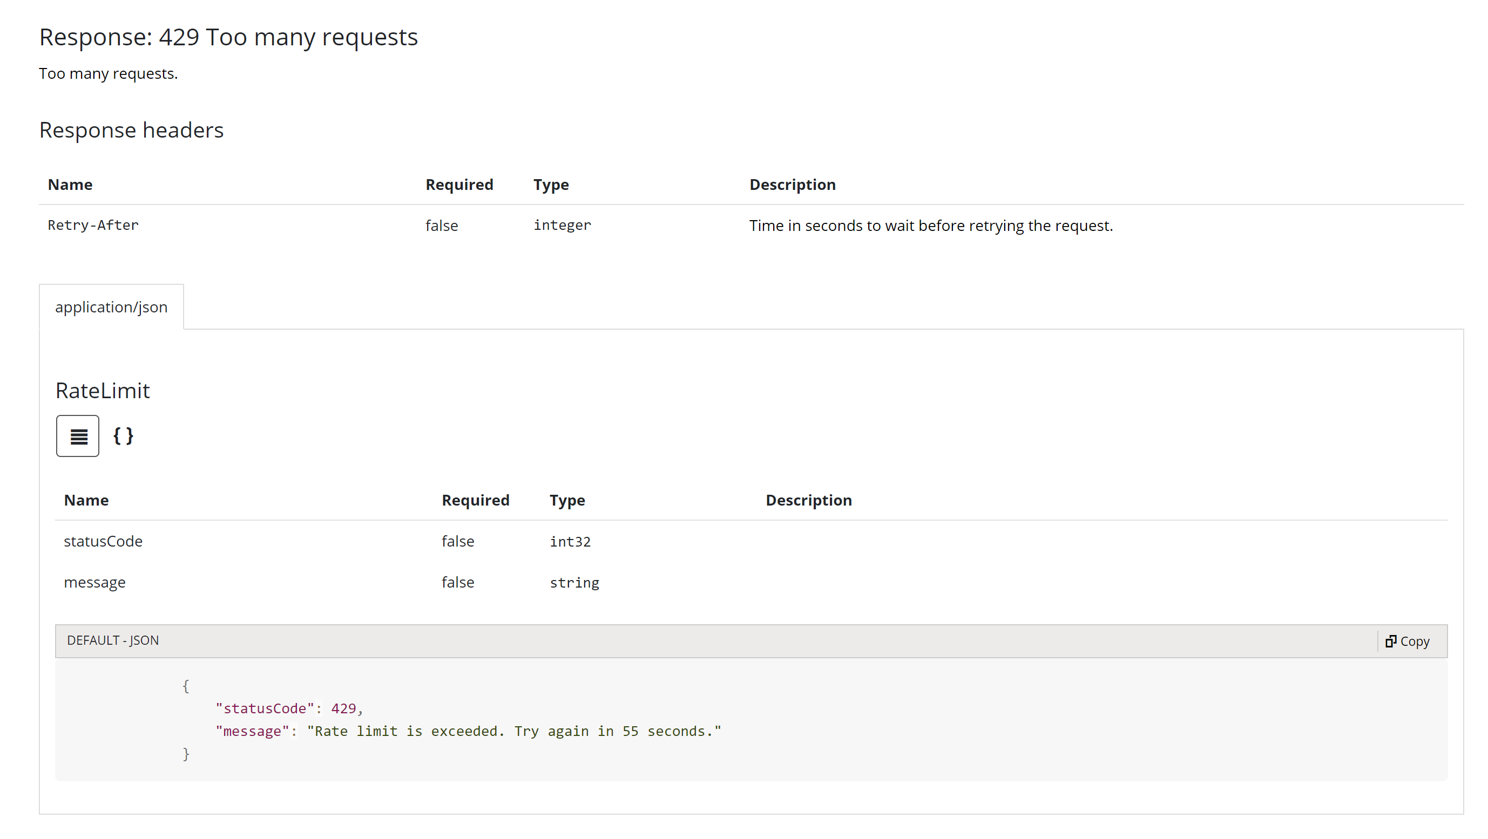
Task: Click the DEFAULT - JSON example header
Action: (x=113, y=640)
